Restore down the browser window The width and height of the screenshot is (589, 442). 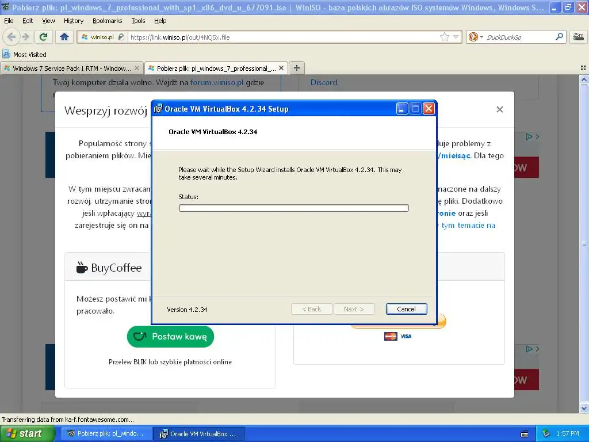pos(568,7)
